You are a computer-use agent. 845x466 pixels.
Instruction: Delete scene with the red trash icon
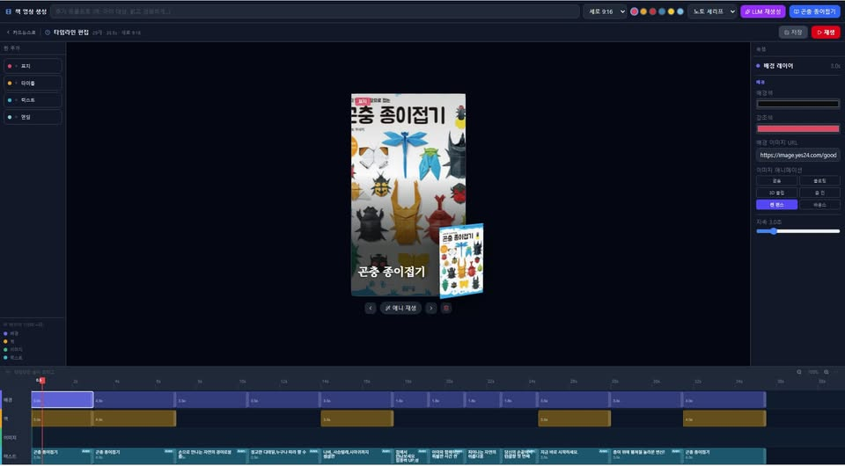pyautogui.click(x=445, y=309)
